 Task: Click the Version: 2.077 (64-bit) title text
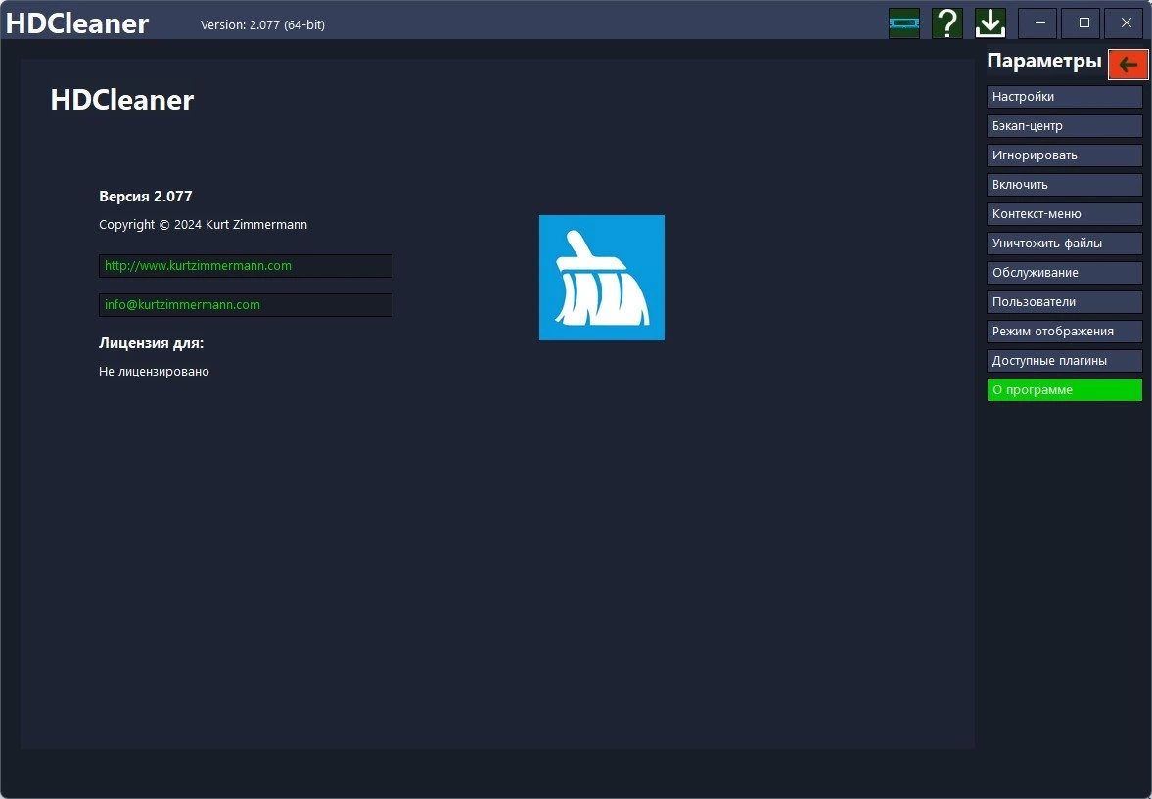click(263, 25)
